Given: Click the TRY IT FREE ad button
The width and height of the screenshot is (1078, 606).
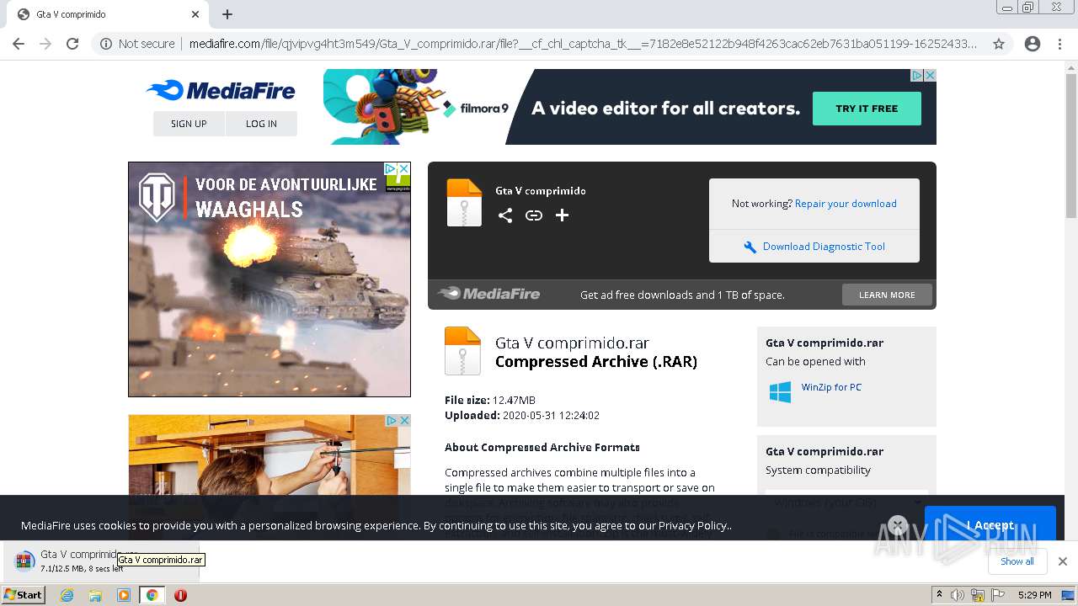Looking at the screenshot, I should pyautogui.click(x=867, y=109).
